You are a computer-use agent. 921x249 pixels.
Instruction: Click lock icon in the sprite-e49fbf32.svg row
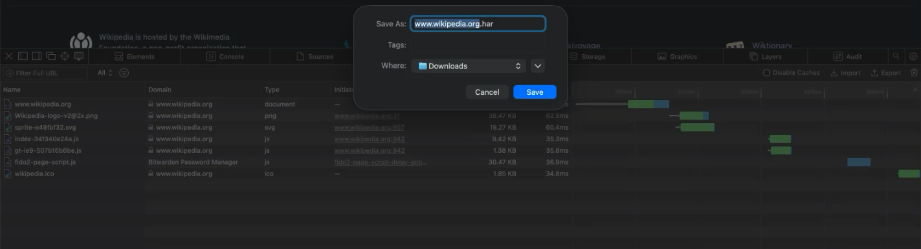point(151,127)
